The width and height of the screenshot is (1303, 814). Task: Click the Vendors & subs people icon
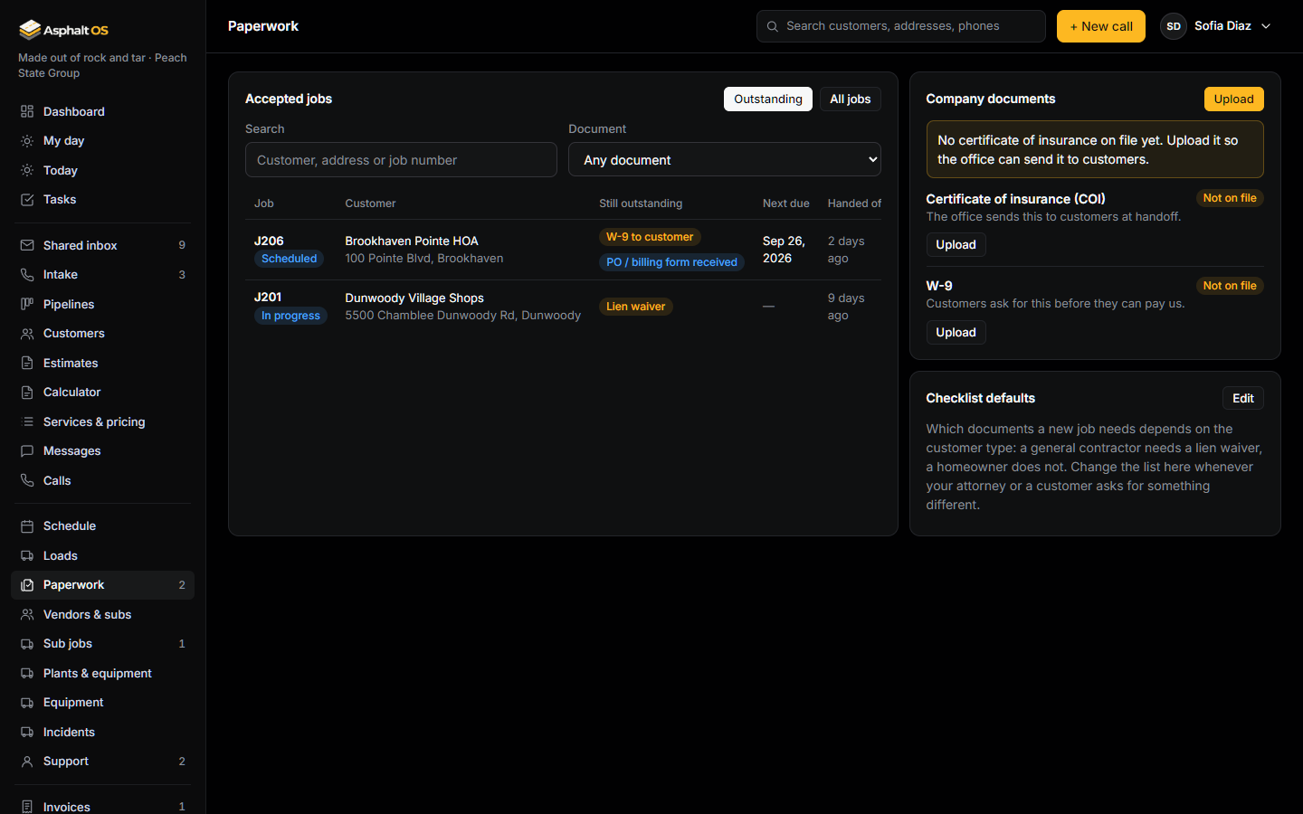tap(27, 614)
